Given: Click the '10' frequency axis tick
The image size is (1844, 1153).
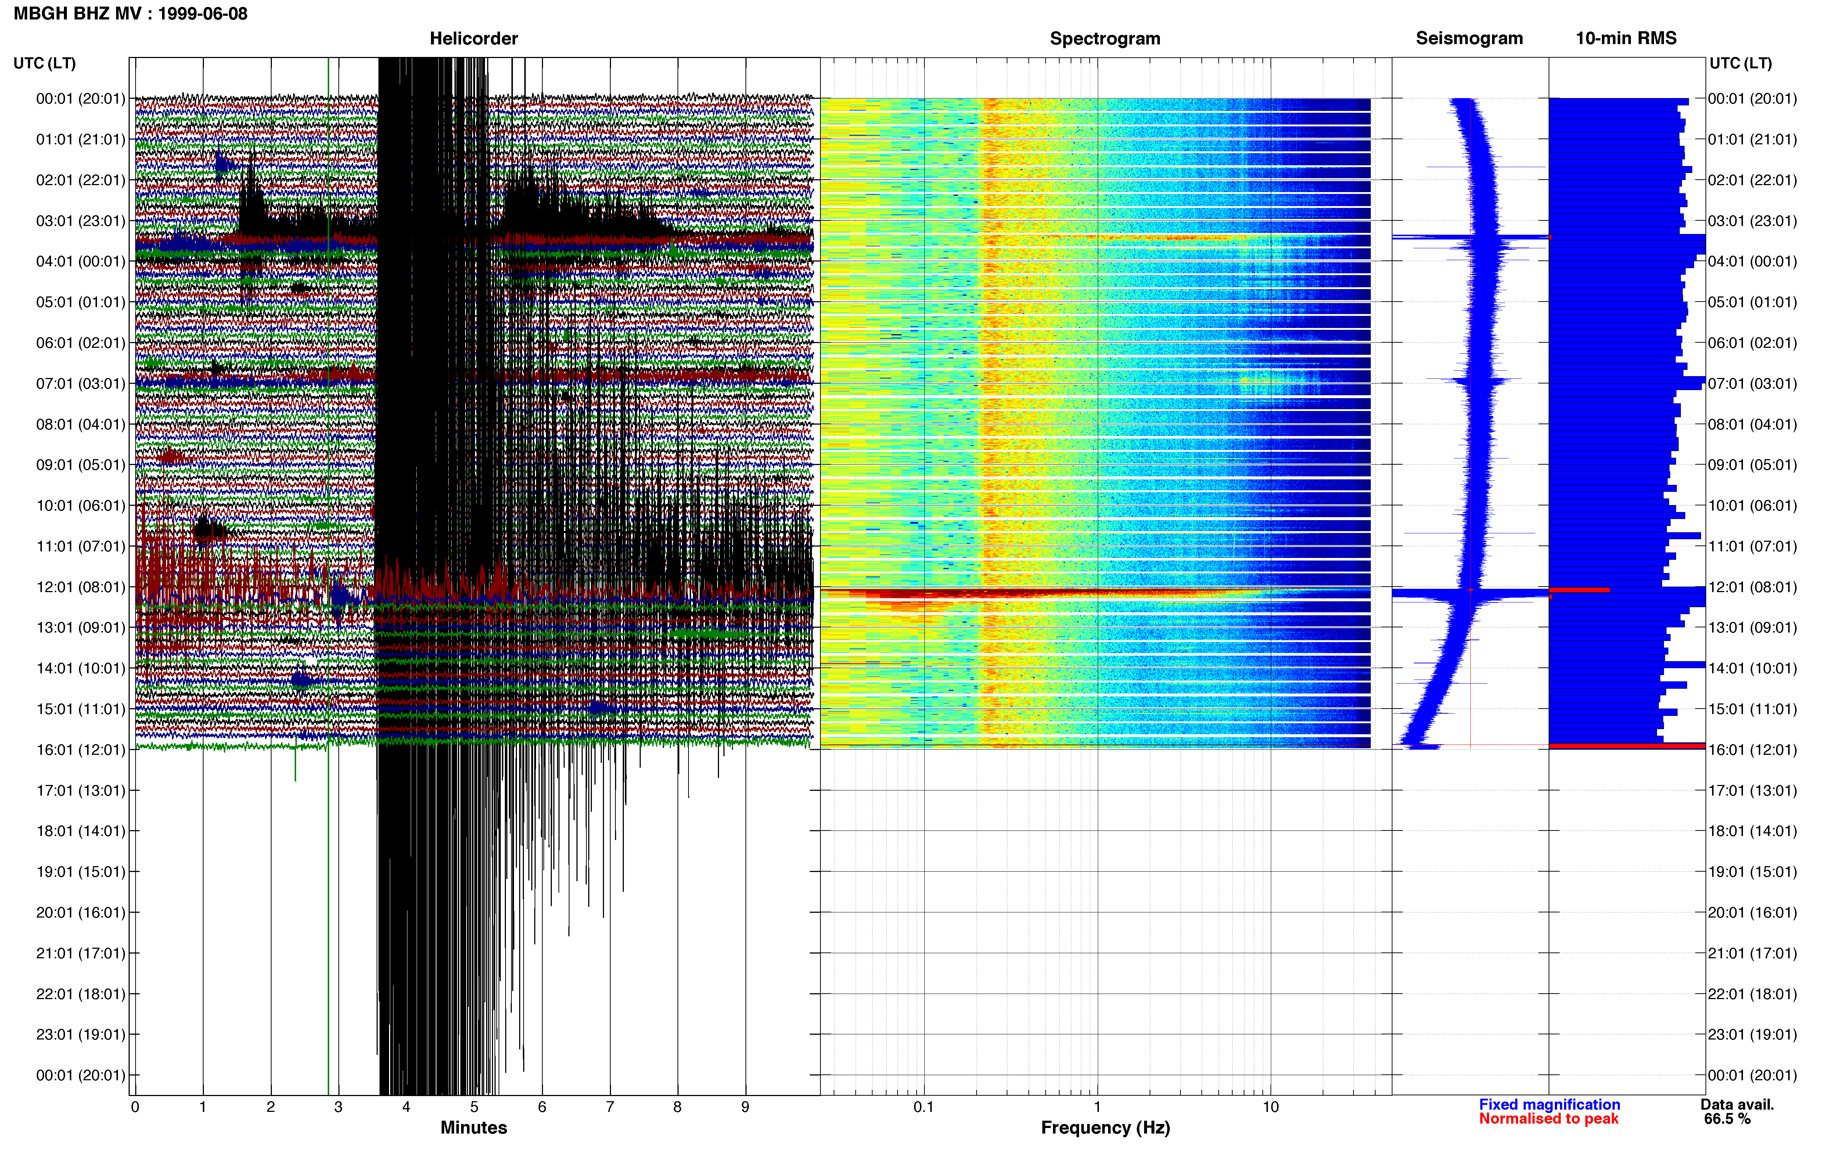Looking at the screenshot, I should click(1270, 1106).
